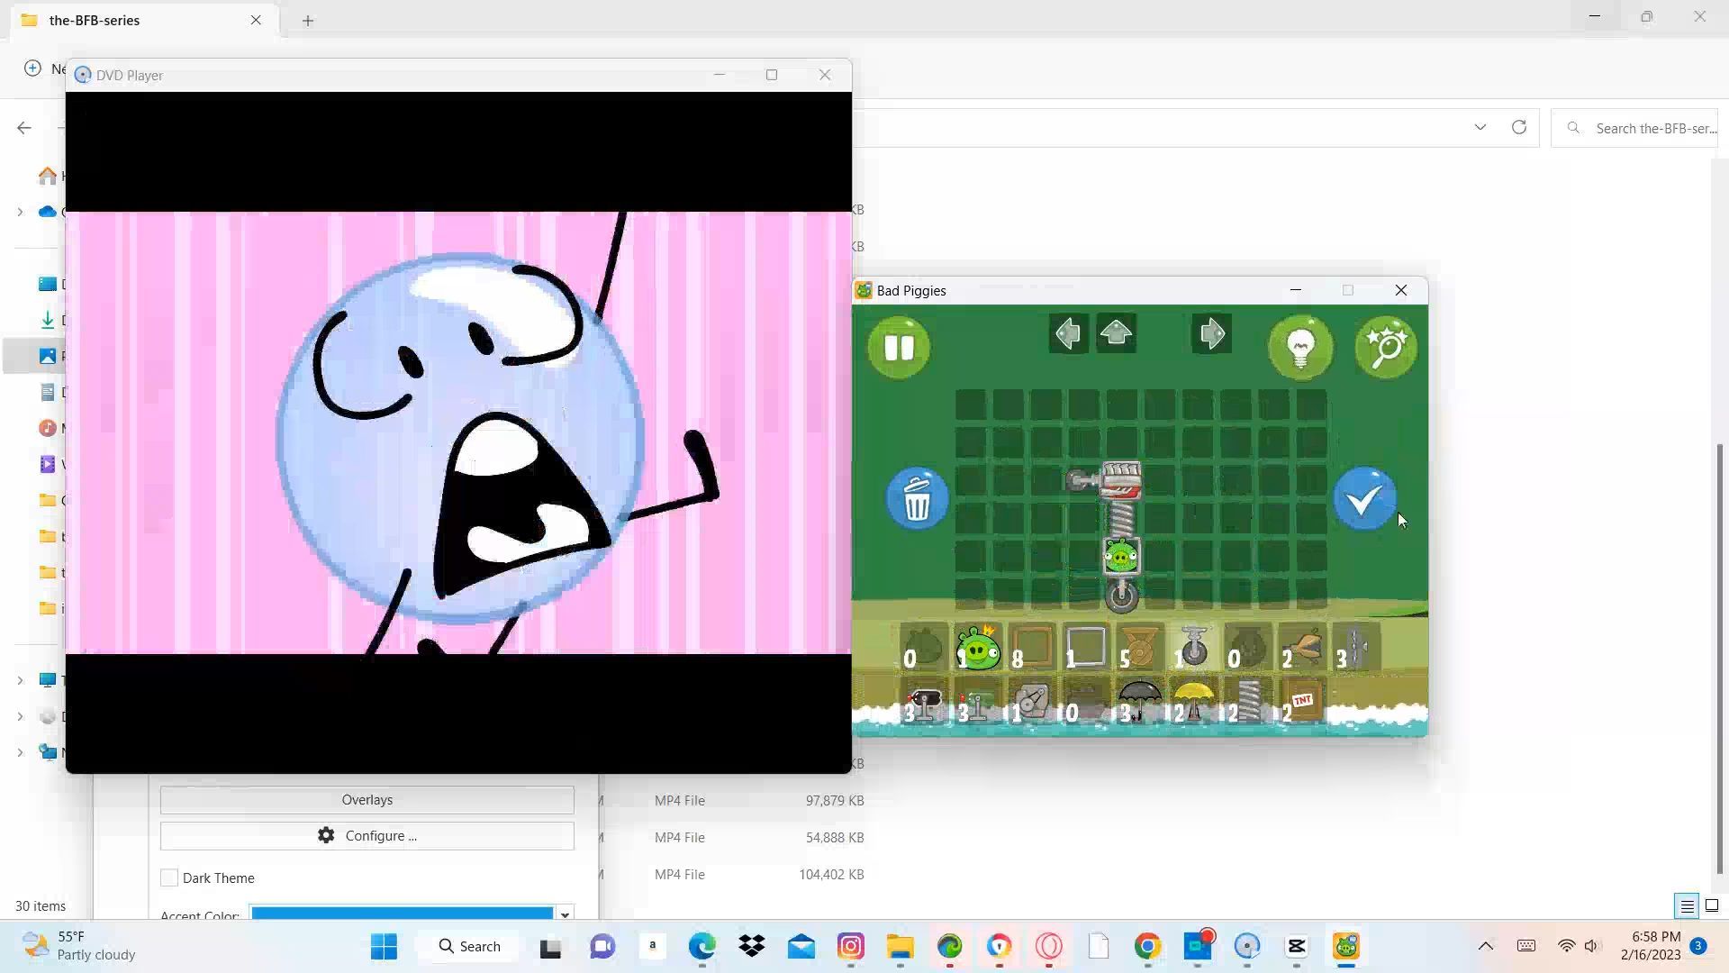Viewport: 1729px width, 973px height.
Task: Close the the-BFB-series tab
Action: (256, 20)
